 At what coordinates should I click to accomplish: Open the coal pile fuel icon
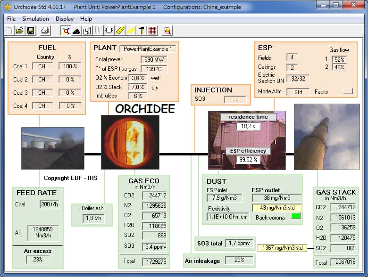coord(76,31)
